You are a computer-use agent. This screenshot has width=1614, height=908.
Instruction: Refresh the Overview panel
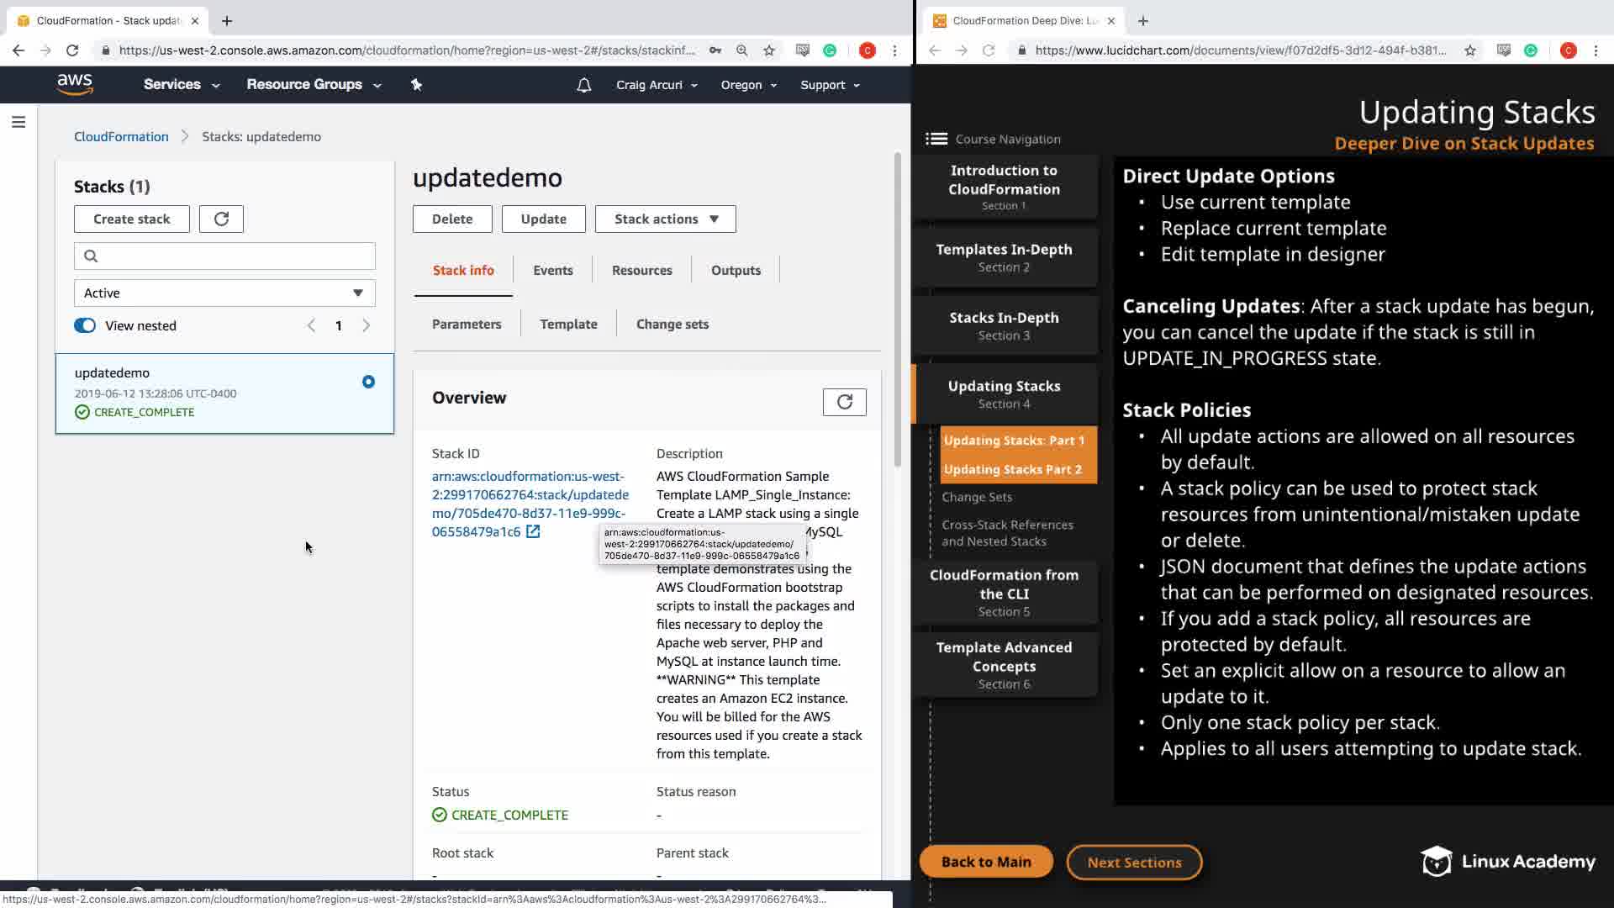tap(844, 402)
